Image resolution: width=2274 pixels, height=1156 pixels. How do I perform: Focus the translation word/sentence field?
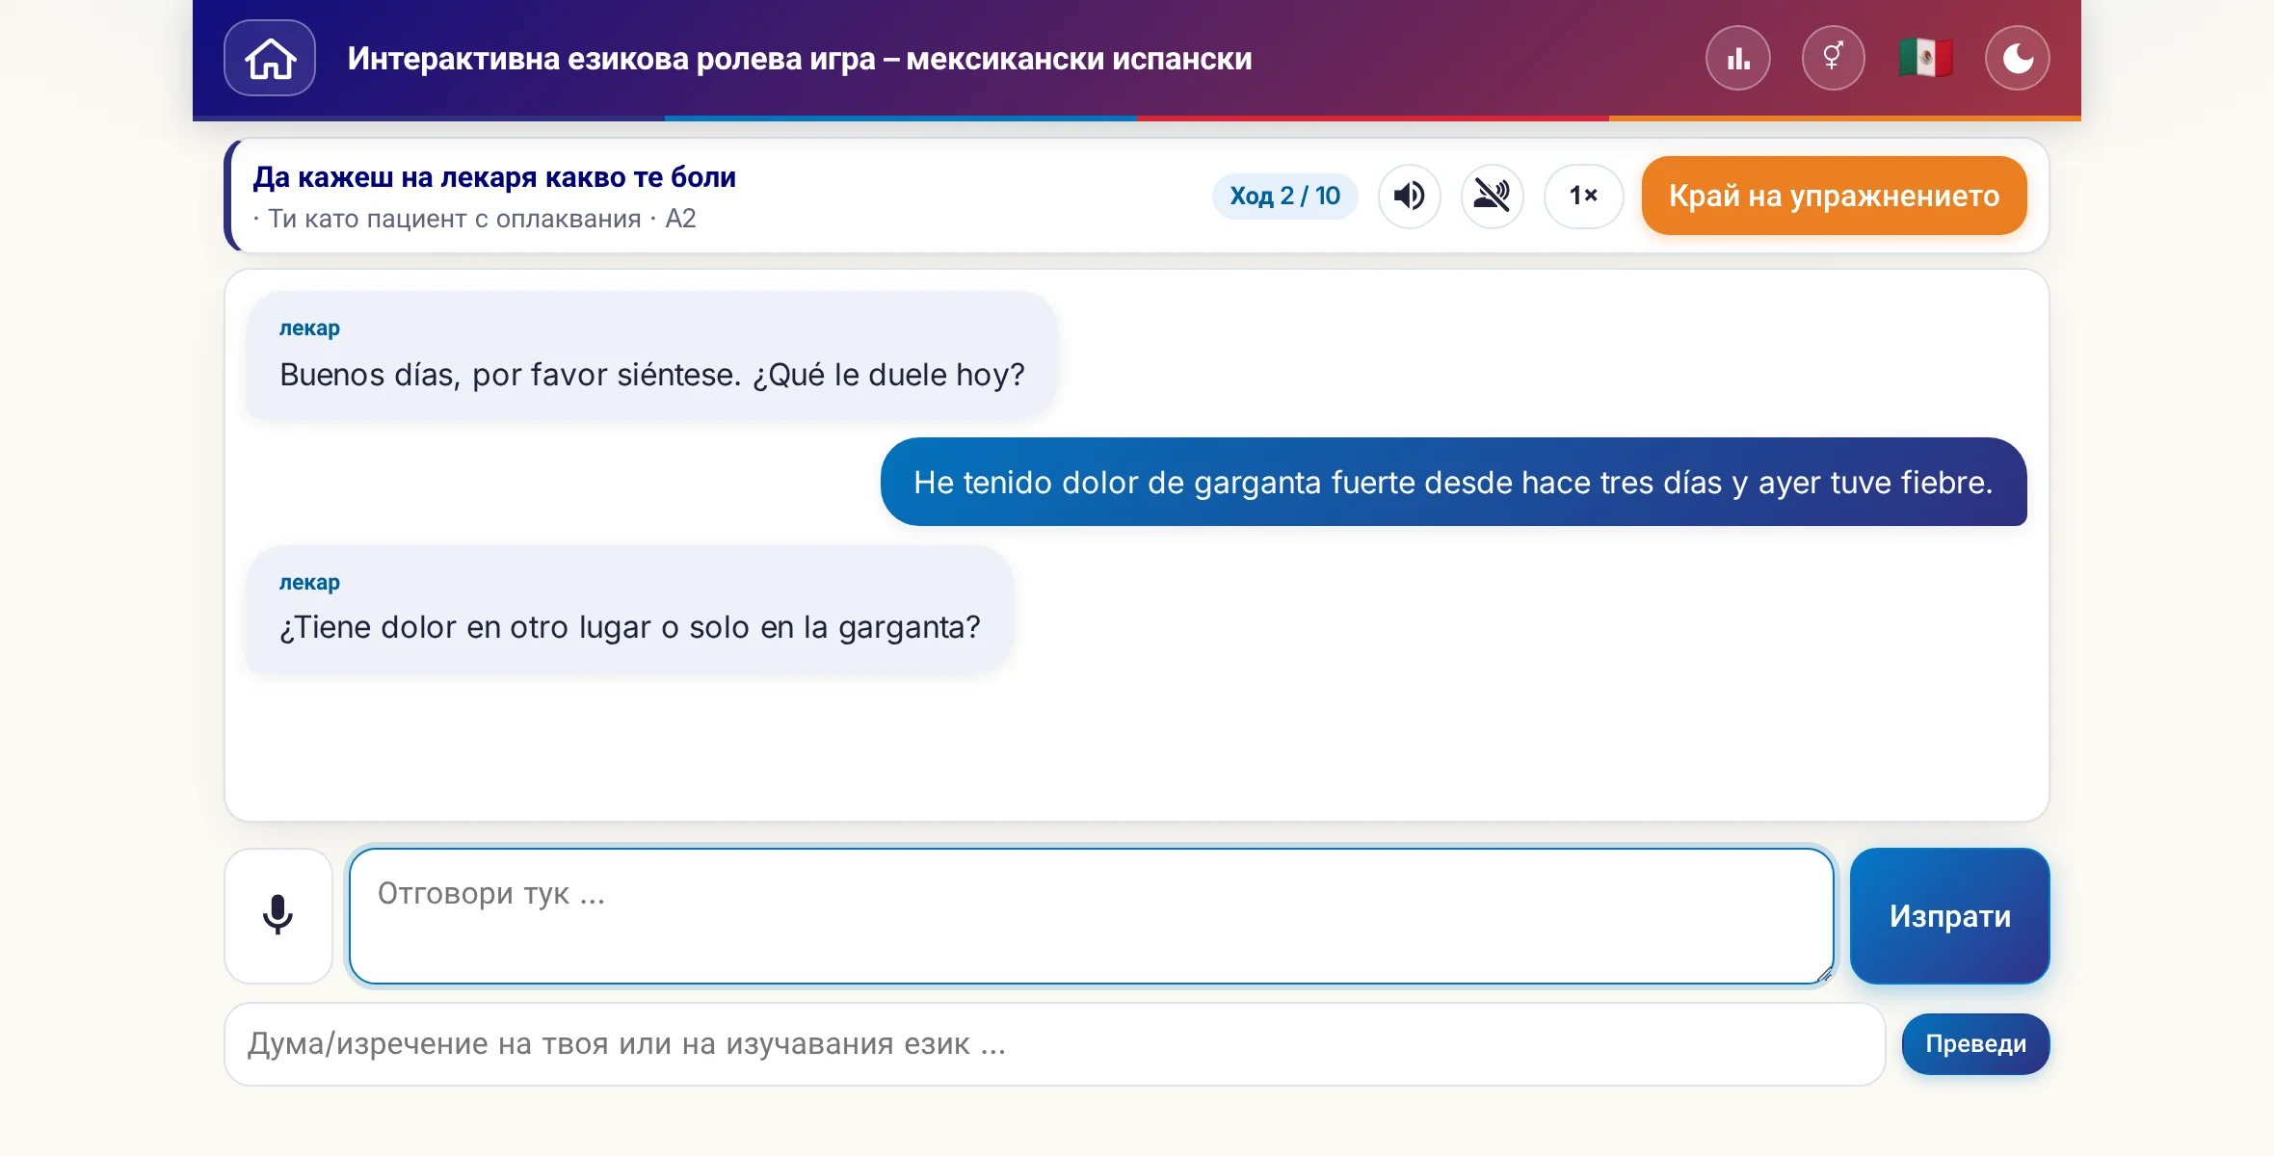1054,1044
